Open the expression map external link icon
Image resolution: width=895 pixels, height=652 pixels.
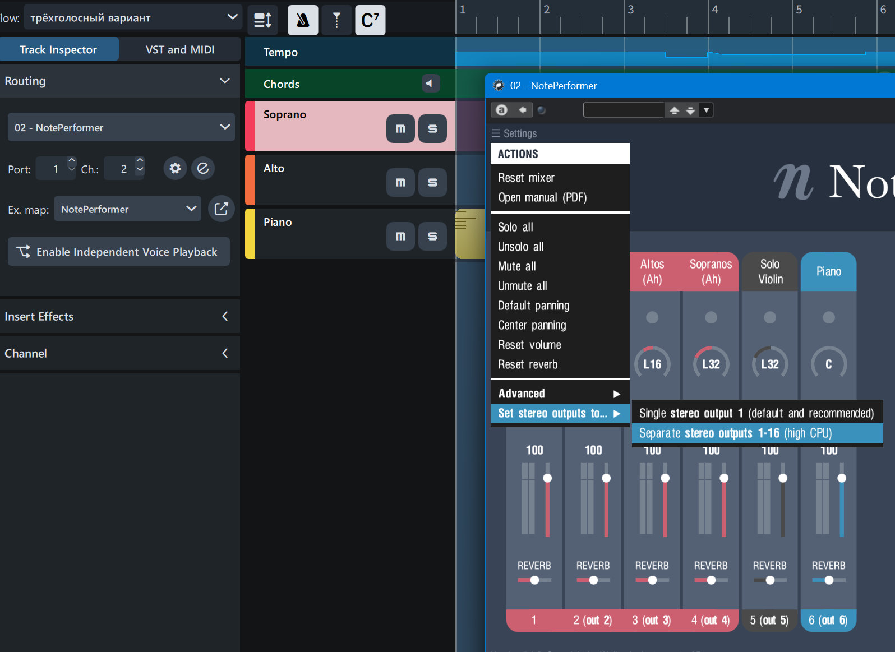pos(222,209)
